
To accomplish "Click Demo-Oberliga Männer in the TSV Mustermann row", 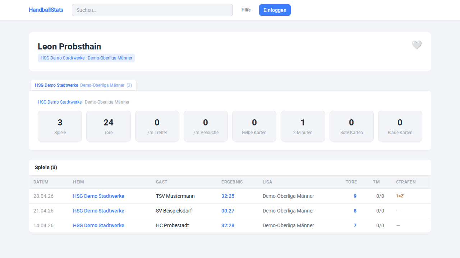I will pos(288,196).
